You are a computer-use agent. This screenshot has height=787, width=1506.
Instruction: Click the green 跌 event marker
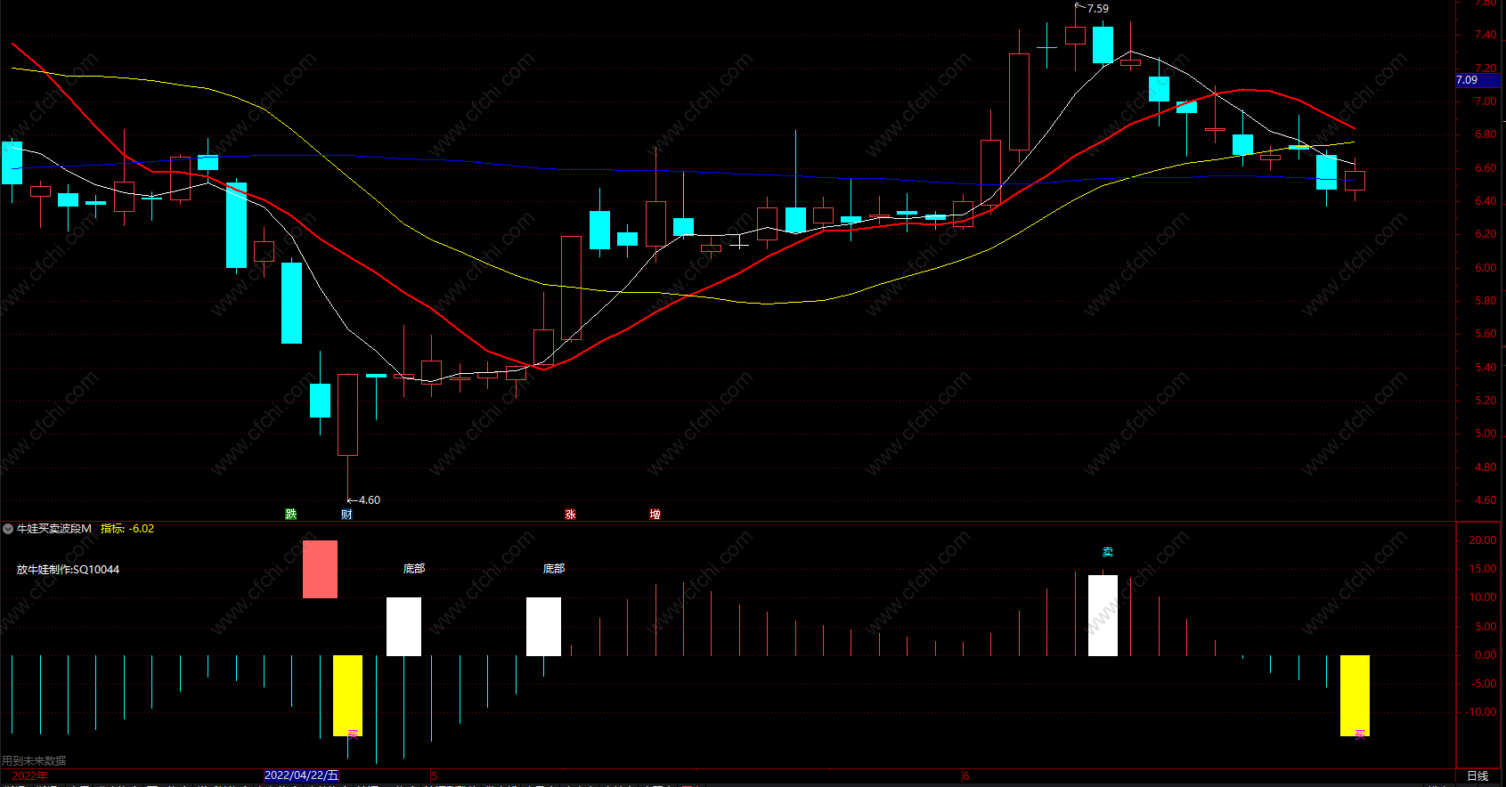tap(291, 514)
